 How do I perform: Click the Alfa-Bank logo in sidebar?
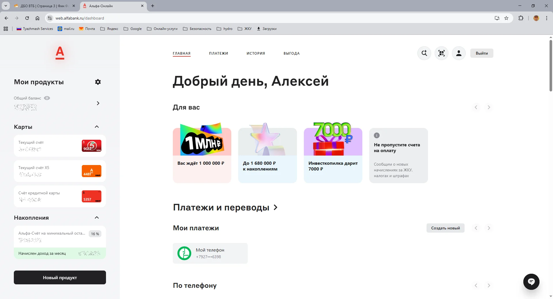(60, 53)
